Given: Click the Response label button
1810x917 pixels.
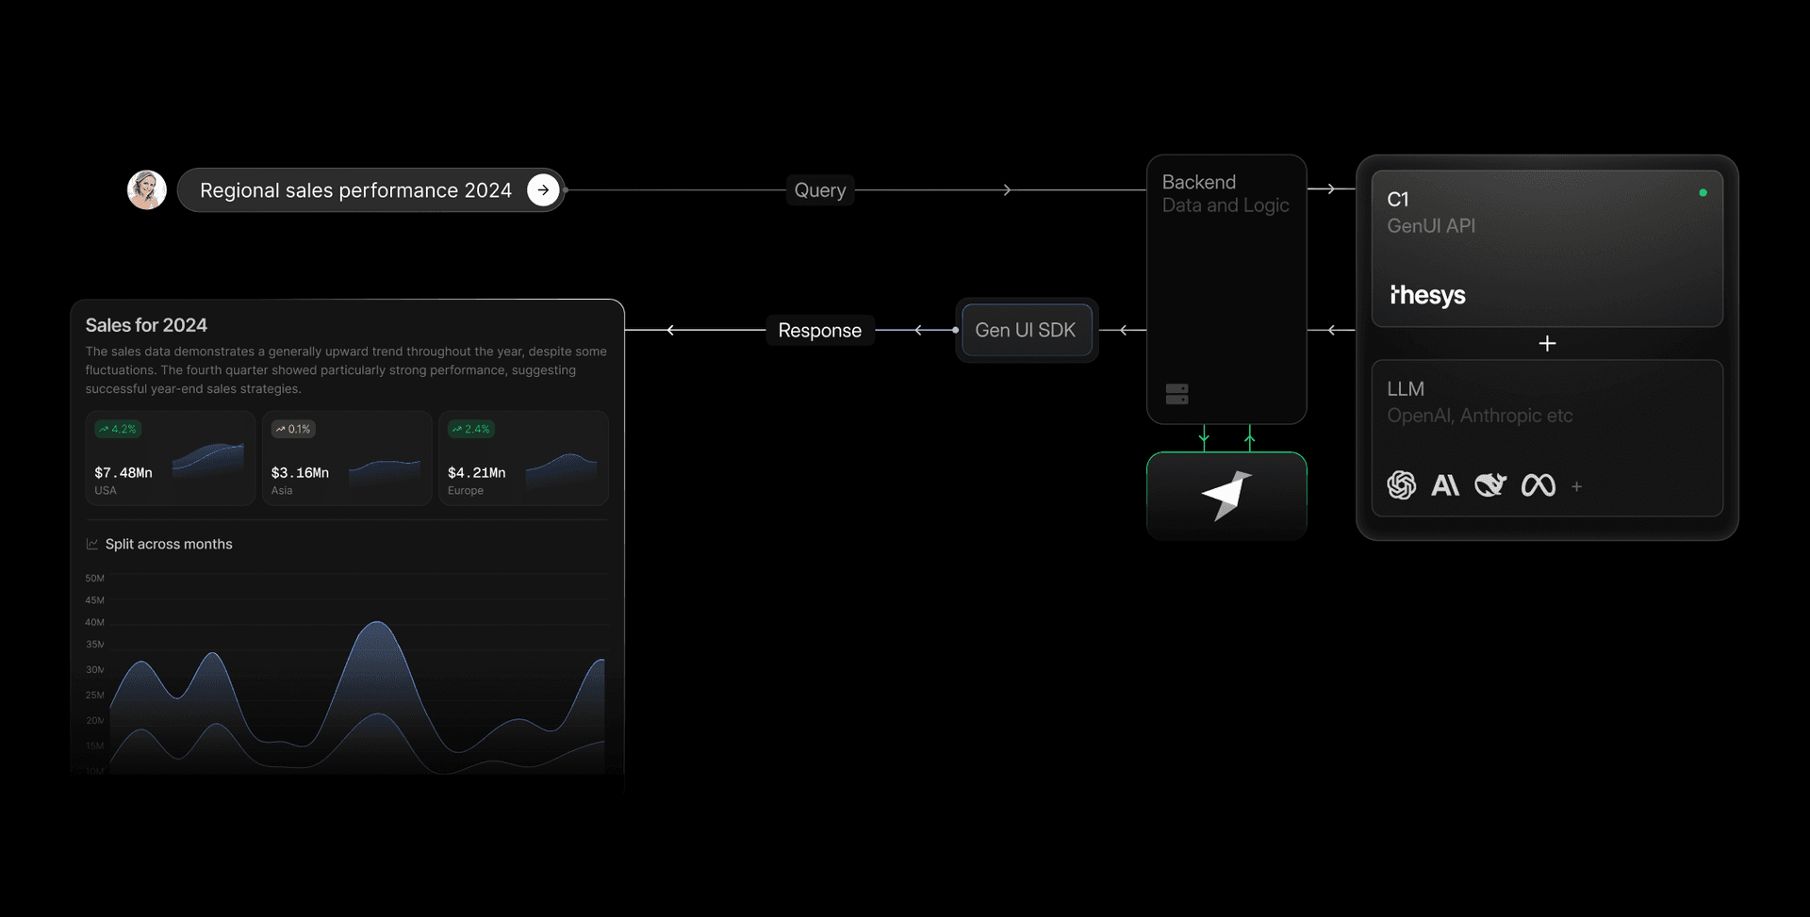Looking at the screenshot, I should point(819,330).
